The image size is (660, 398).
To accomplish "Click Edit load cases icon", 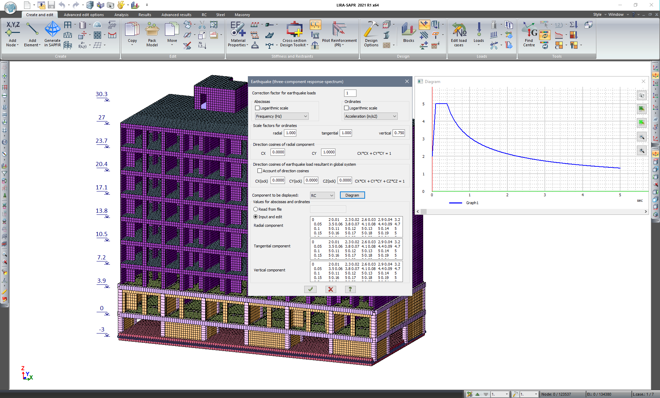I will coord(459,31).
